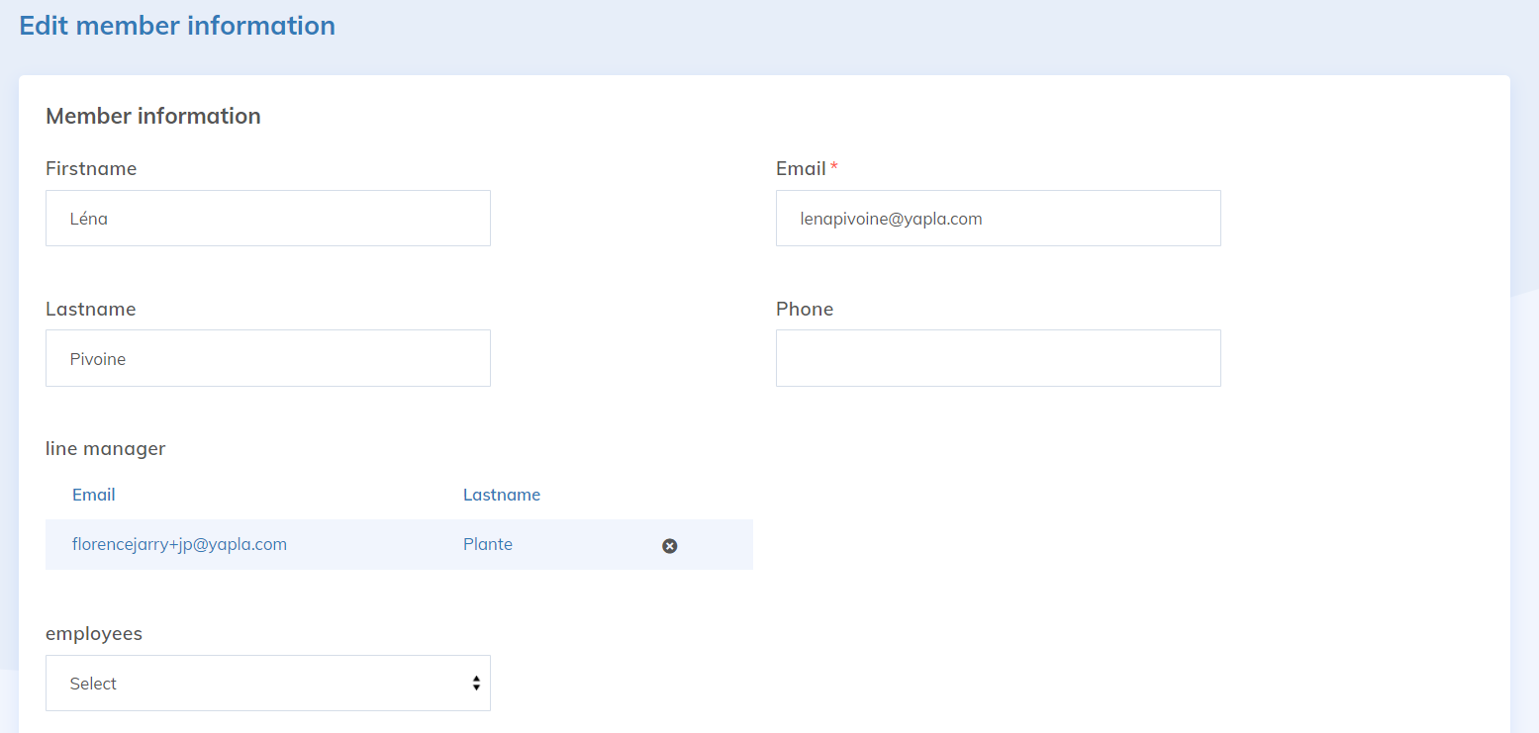Click the Plante lastname link
This screenshot has height=733, width=1539.
487,544
